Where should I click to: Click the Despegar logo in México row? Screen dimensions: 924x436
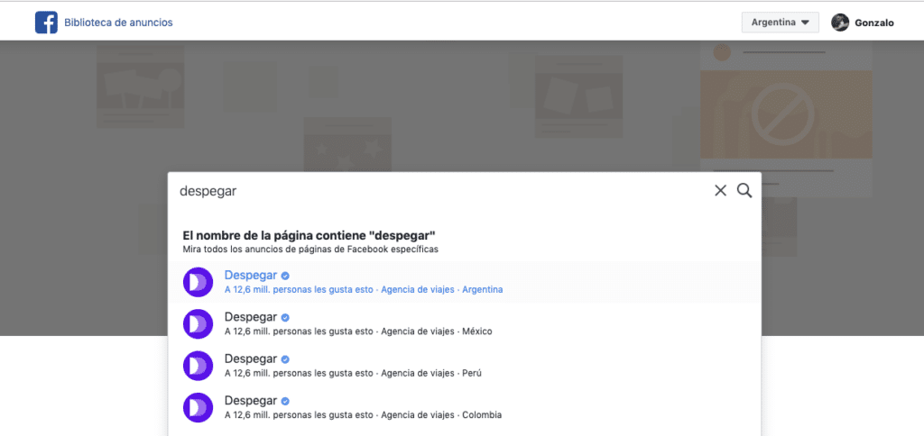pos(198,323)
